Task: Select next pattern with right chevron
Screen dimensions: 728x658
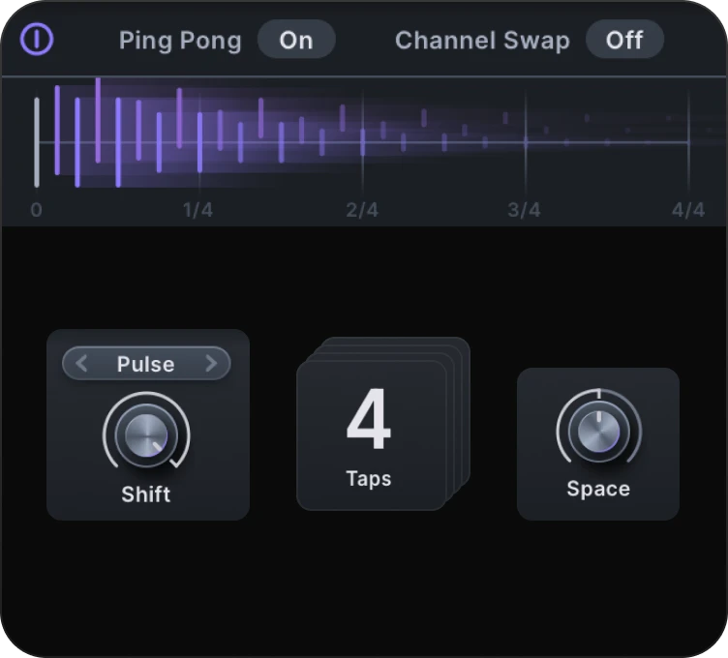Action: (211, 363)
